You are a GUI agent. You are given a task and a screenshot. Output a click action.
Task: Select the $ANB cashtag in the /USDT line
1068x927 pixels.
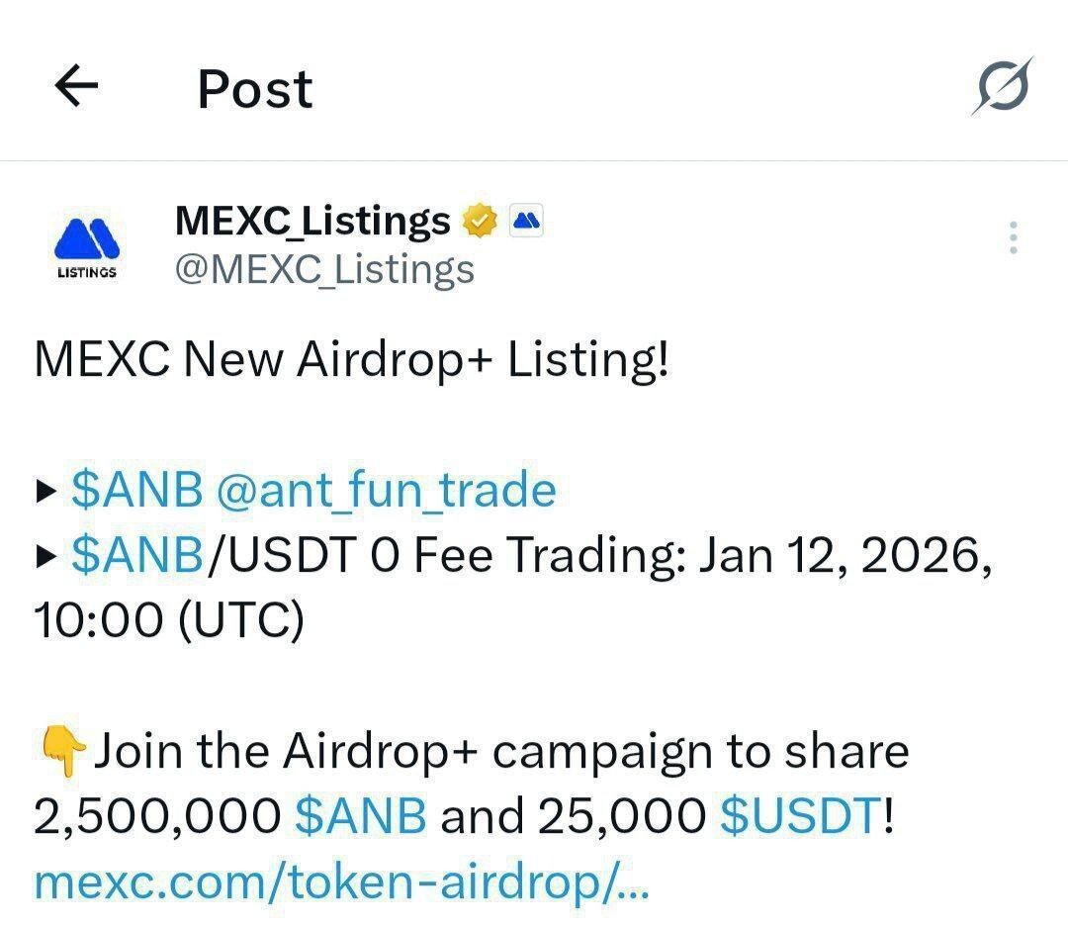pos(136,557)
